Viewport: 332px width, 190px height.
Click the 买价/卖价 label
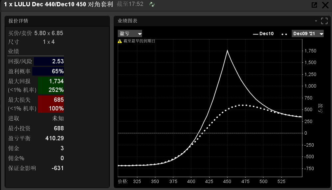click(20, 33)
